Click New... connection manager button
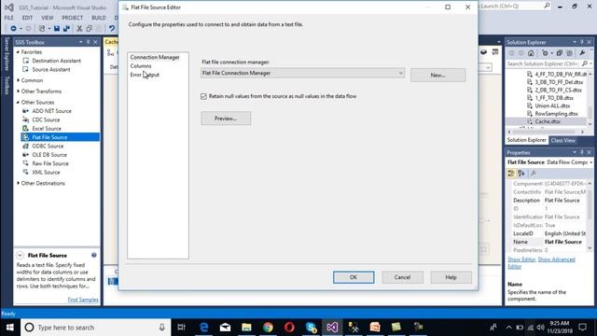 coord(437,75)
